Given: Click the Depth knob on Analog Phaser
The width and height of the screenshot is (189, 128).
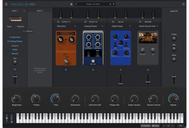Looking at the screenshot, I should (x=98, y=37).
